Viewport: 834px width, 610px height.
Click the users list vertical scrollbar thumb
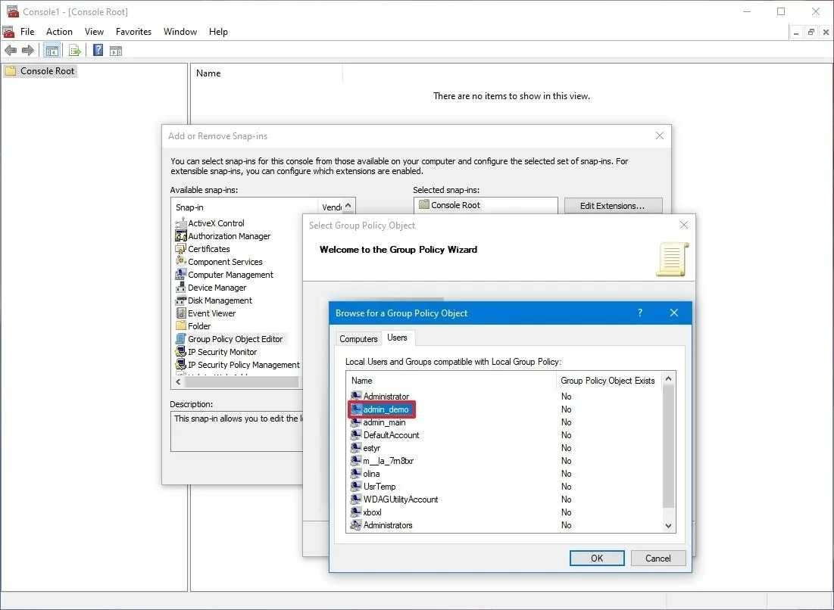tap(669, 447)
